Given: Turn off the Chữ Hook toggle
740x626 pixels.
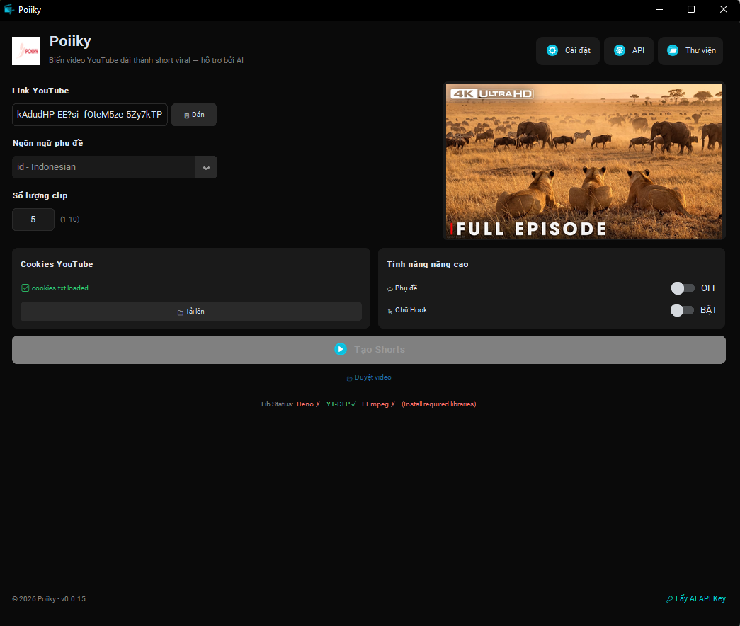Looking at the screenshot, I should (683, 309).
